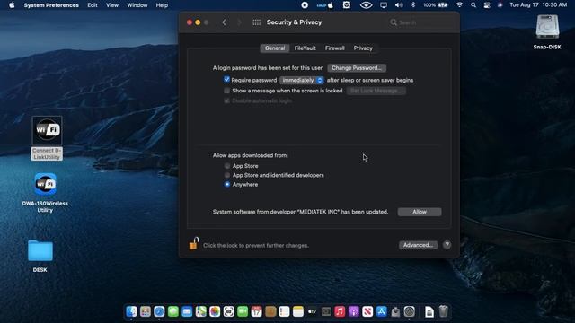Open Finder from the dock
This screenshot has width=575, height=323.
coord(131,311)
